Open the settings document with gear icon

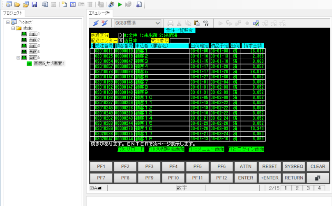click(139, 4)
